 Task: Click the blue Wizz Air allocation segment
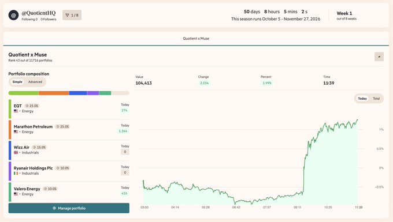pyautogui.click(x=78, y=93)
